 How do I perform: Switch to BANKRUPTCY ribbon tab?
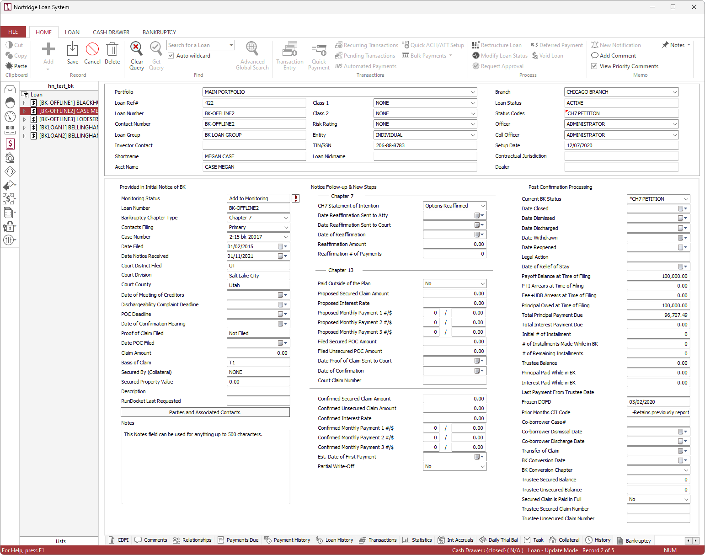tap(159, 32)
